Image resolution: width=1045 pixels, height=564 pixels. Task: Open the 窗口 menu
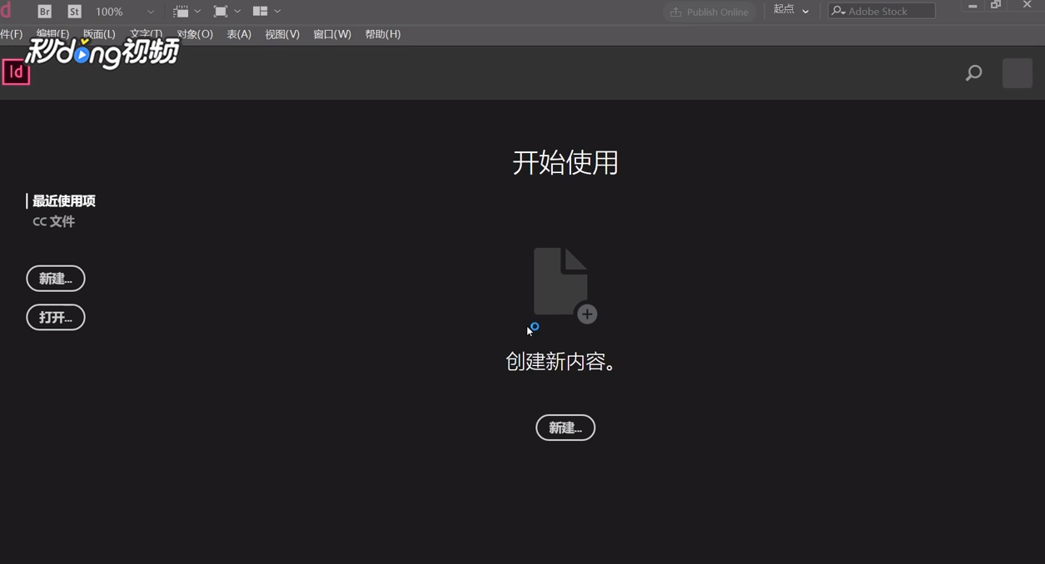coord(331,34)
